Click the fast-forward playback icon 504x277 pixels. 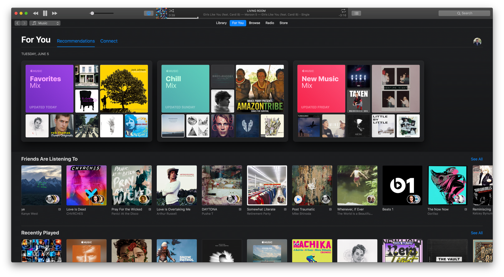[x=54, y=13]
